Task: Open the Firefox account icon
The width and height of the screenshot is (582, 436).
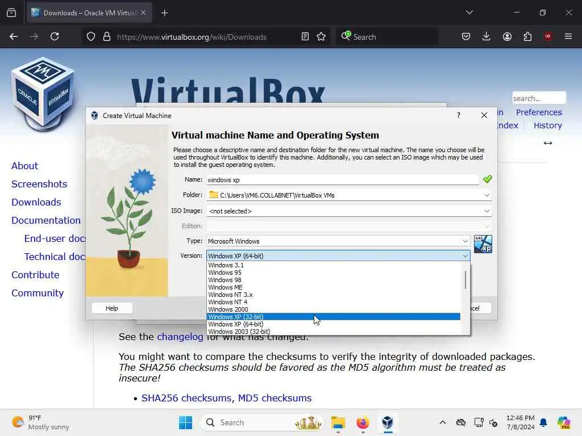Action: (507, 36)
